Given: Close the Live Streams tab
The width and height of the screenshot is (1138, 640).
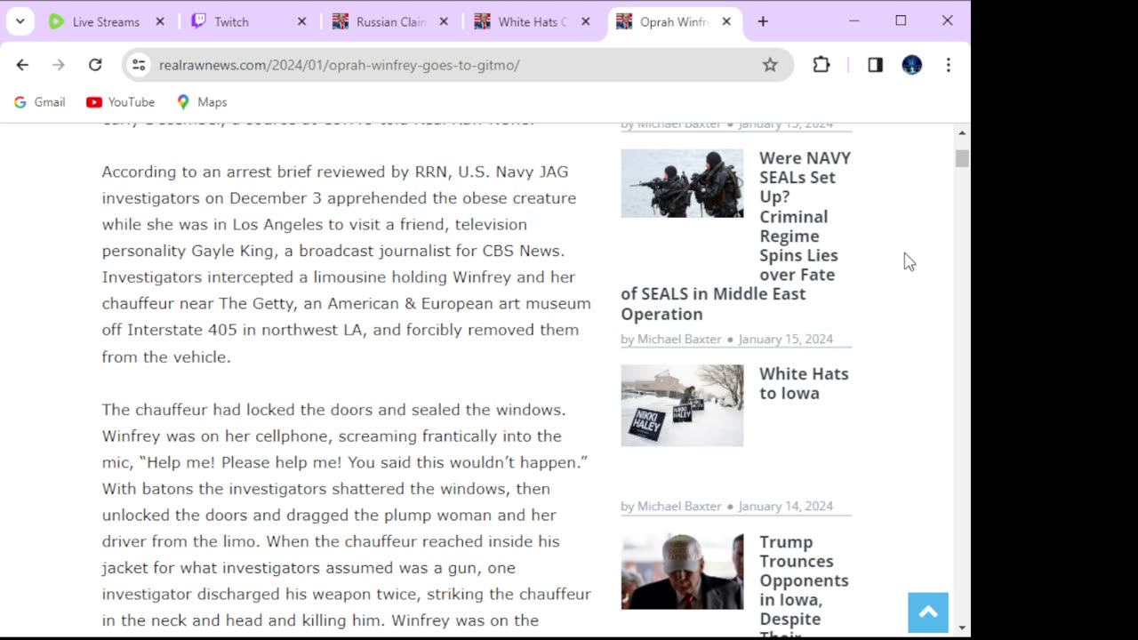Looking at the screenshot, I should (160, 21).
